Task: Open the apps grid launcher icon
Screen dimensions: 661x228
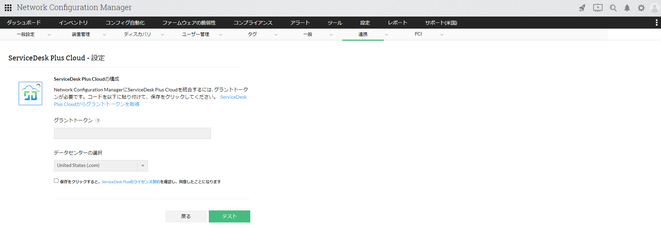Action: coord(8,8)
